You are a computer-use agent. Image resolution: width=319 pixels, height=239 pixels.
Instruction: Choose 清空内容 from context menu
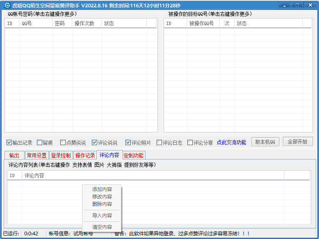(102, 227)
